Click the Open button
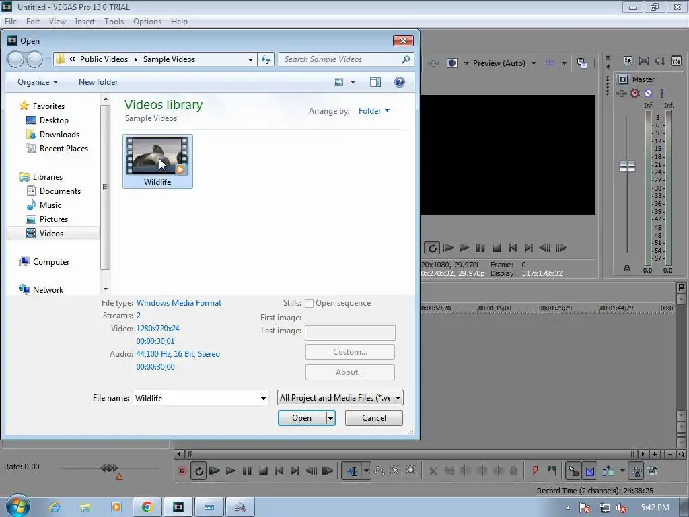Screen dimensions: 689x517 [x=302, y=418]
